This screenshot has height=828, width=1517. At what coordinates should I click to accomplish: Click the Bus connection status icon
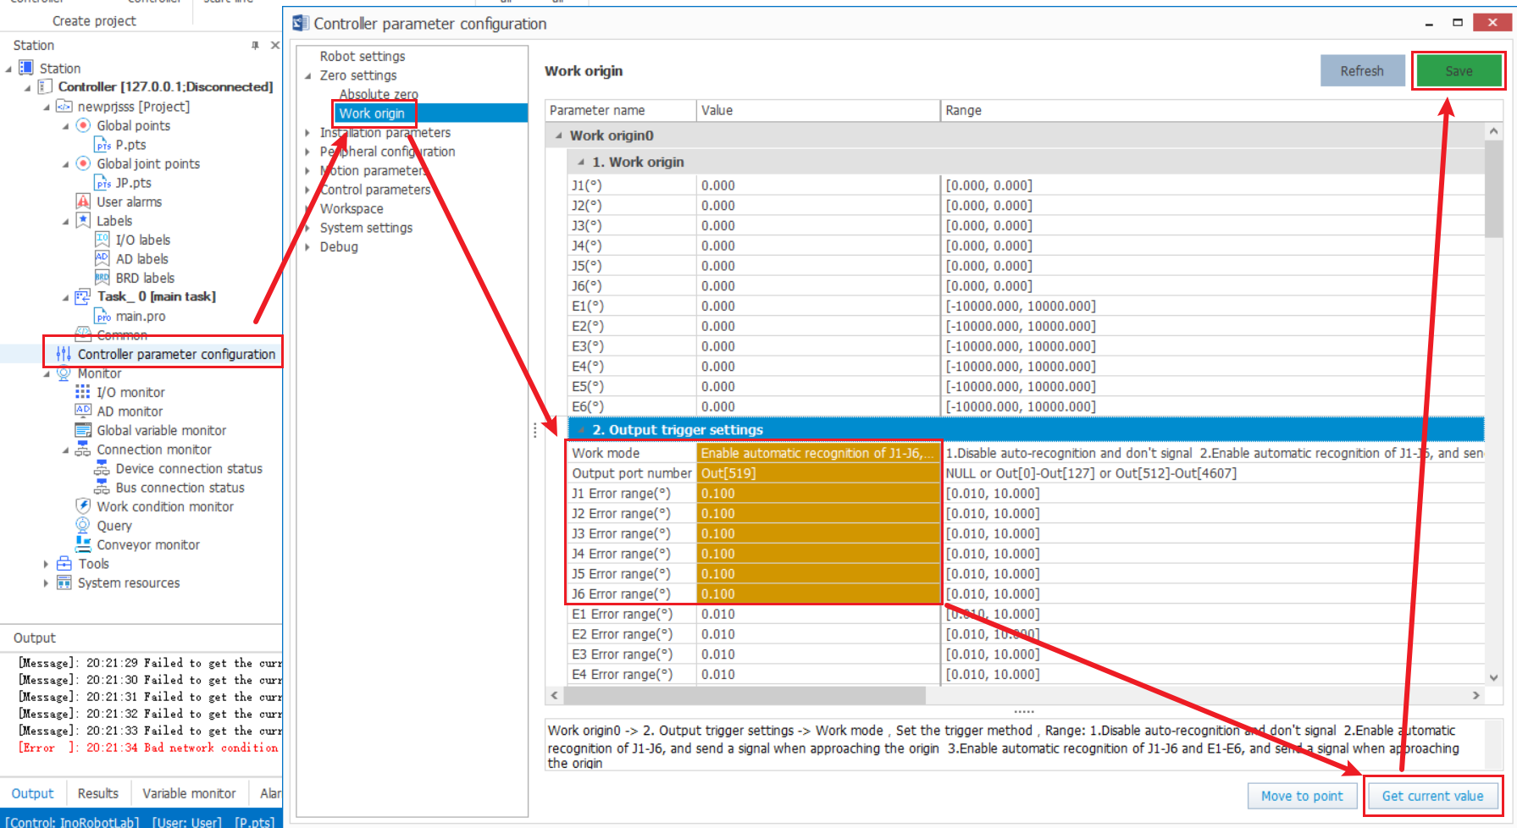pyautogui.click(x=102, y=487)
